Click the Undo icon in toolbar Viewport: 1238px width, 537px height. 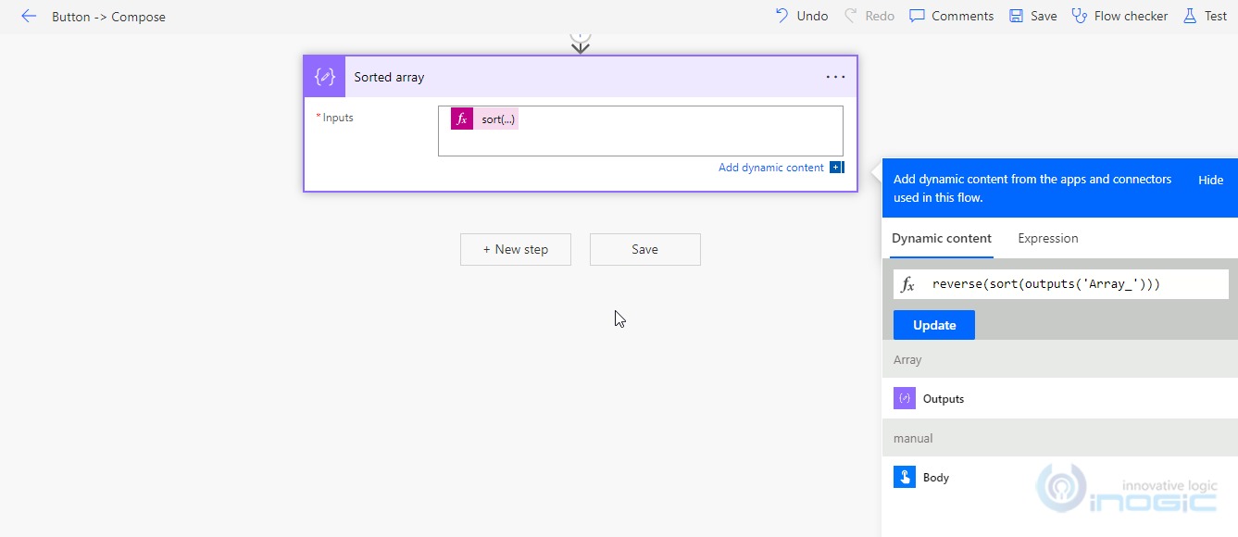pos(782,16)
